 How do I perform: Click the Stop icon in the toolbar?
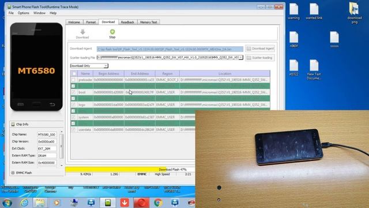112,32
